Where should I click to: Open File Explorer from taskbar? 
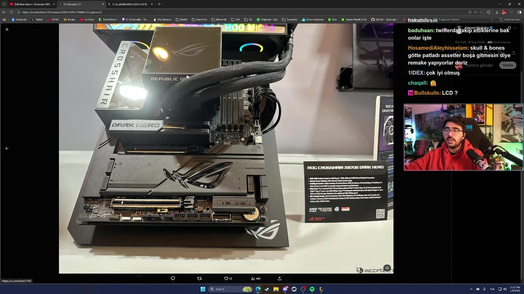276,289
